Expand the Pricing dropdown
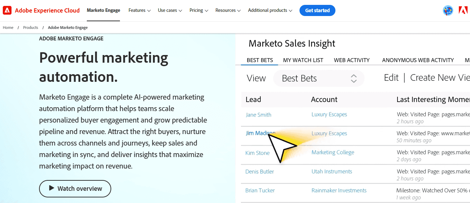470x203 pixels. 198,10
